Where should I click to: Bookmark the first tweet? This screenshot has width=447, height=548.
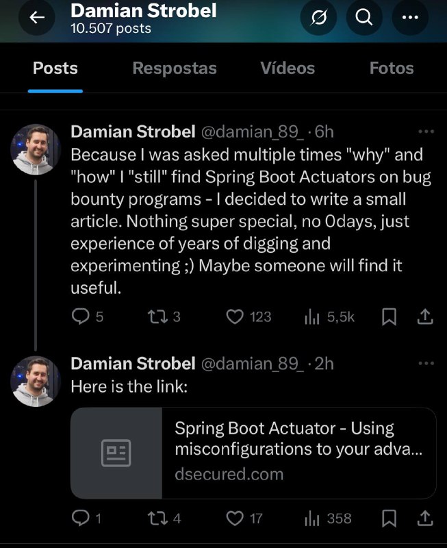389,316
